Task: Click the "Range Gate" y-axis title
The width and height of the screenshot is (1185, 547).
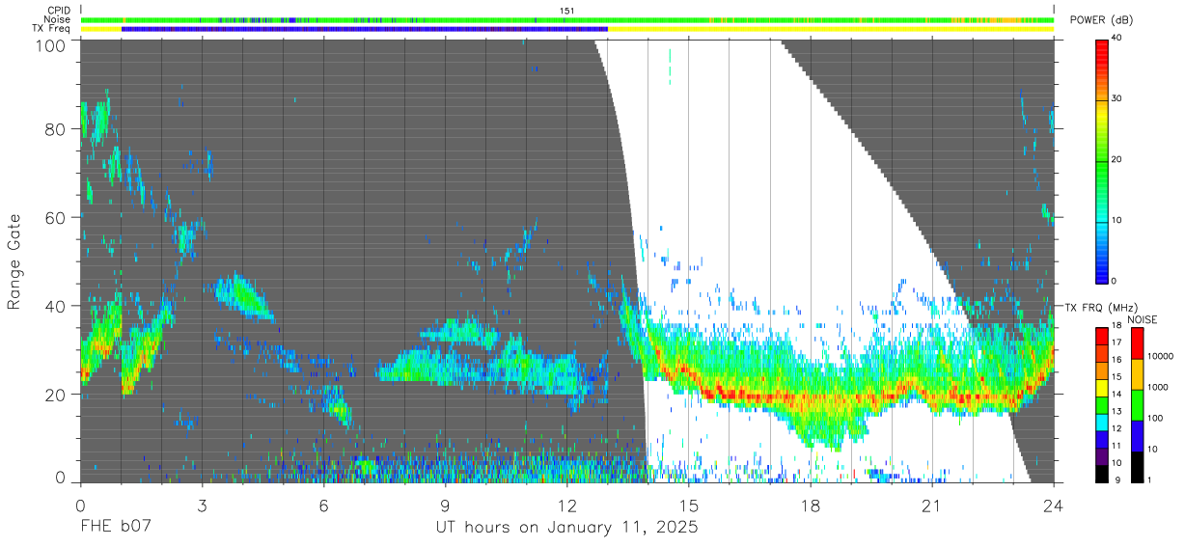Action: tap(15, 263)
